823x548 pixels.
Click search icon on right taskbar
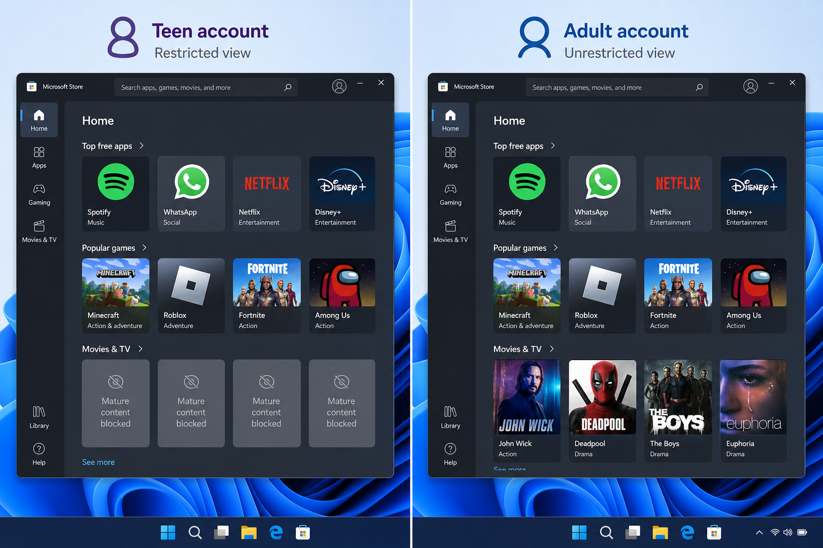[x=606, y=532]
